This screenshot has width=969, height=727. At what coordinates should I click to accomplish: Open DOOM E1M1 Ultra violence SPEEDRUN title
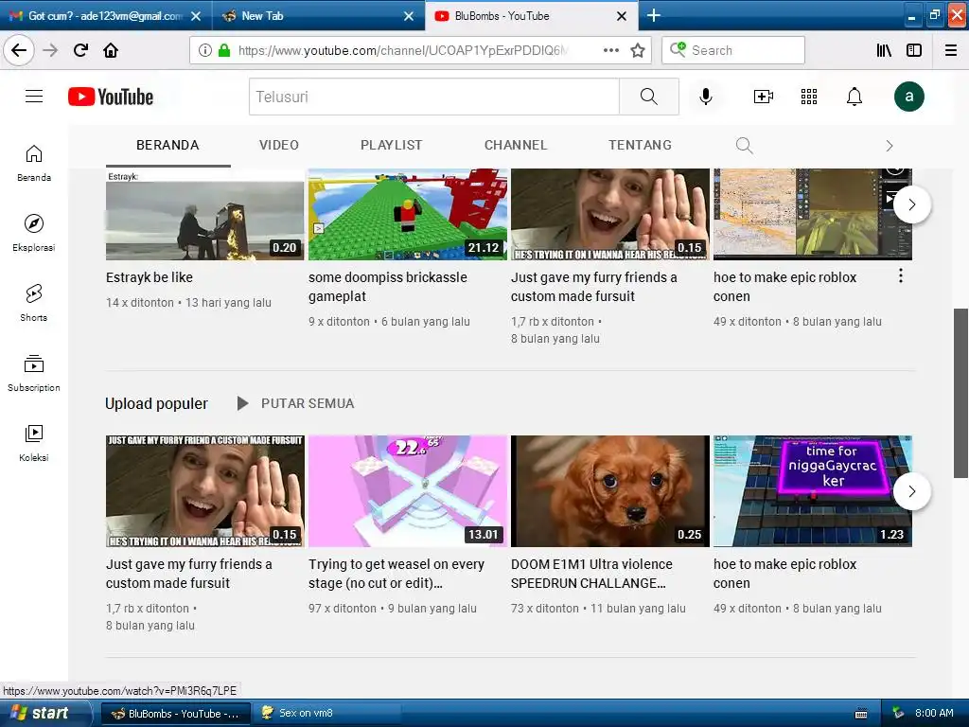pos(591,574)
